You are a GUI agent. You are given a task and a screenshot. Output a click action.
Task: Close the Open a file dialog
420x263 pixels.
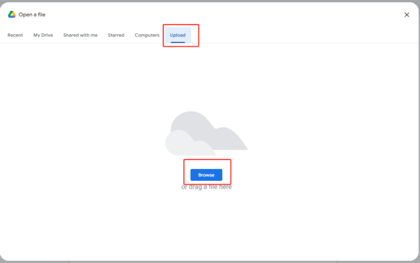pos(407,15)
